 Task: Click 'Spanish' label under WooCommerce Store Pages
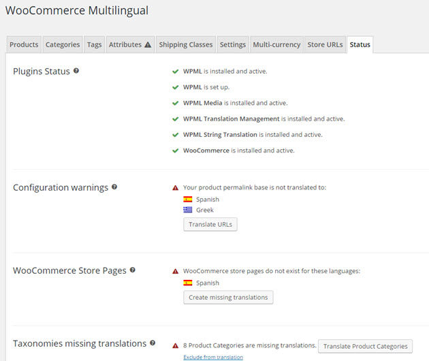[208, 283]
